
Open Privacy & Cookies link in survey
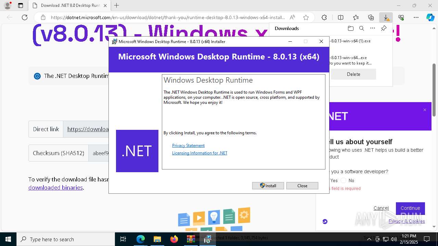407,221
